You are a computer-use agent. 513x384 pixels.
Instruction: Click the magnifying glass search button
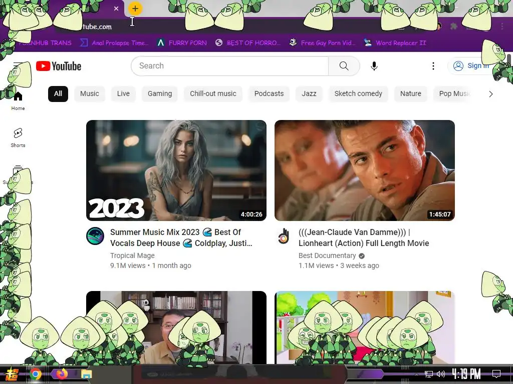tap(344, 66)
